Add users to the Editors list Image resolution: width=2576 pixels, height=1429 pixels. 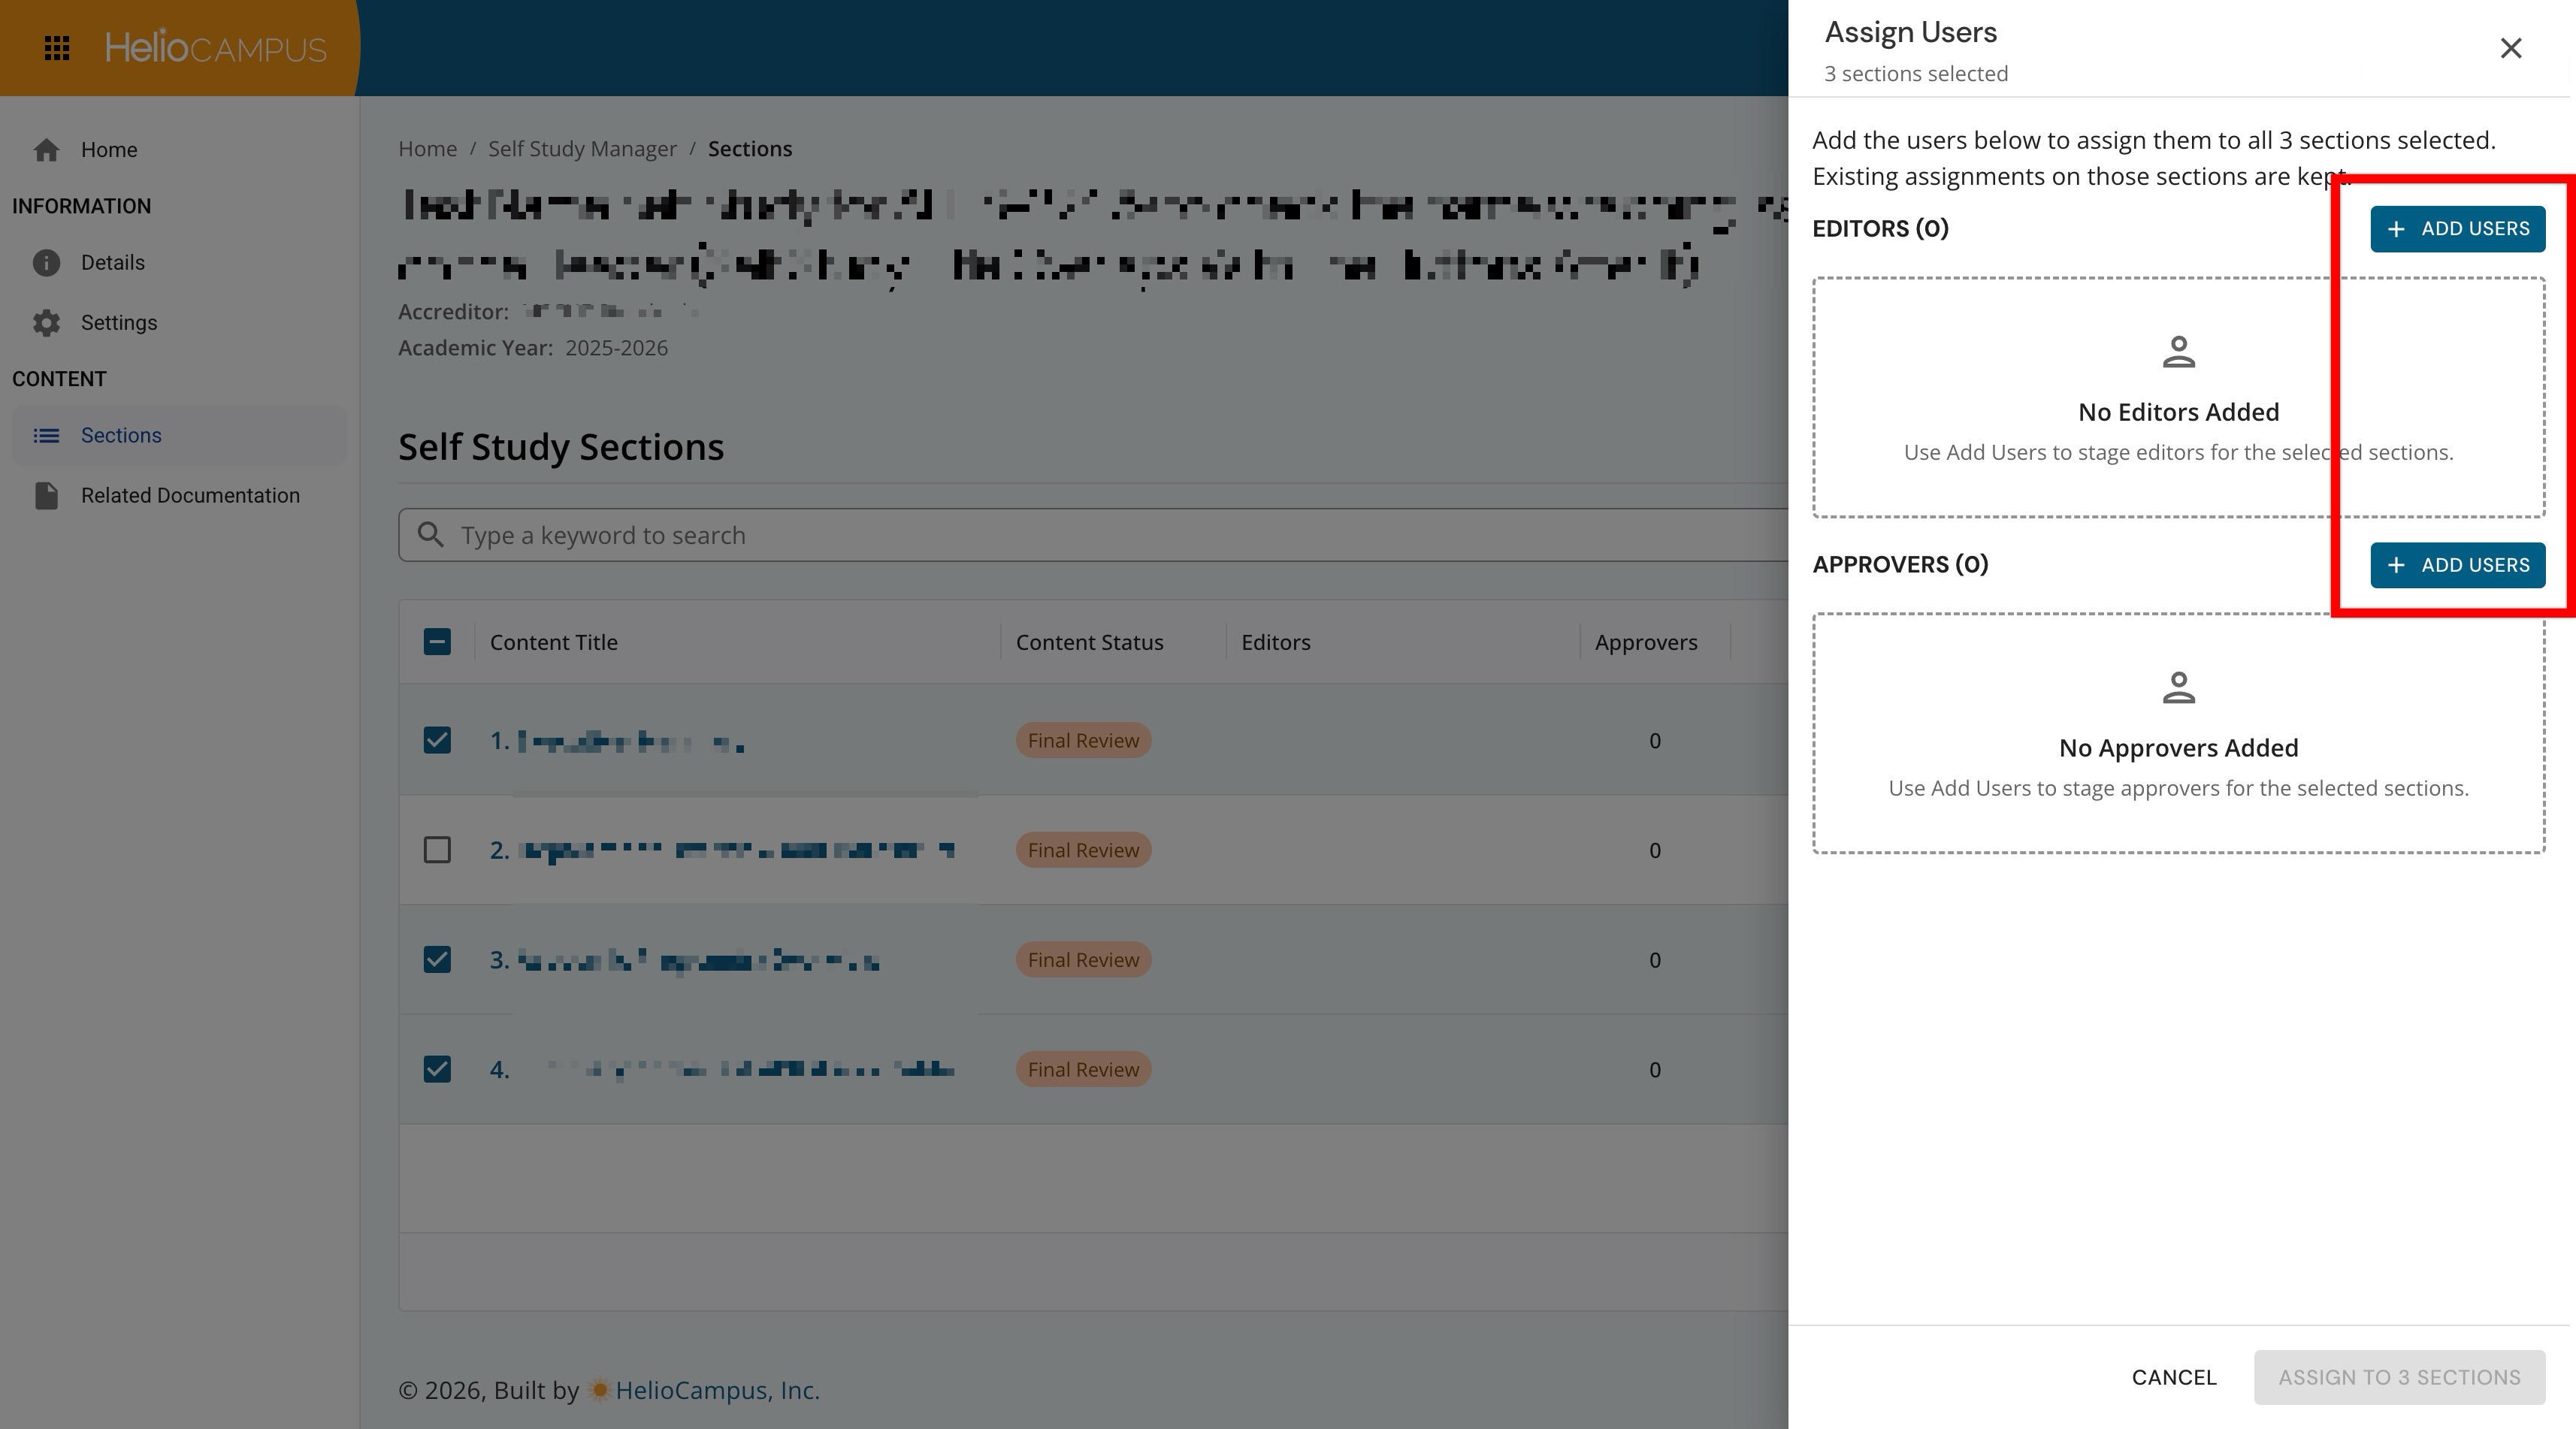click(2458, 229)
